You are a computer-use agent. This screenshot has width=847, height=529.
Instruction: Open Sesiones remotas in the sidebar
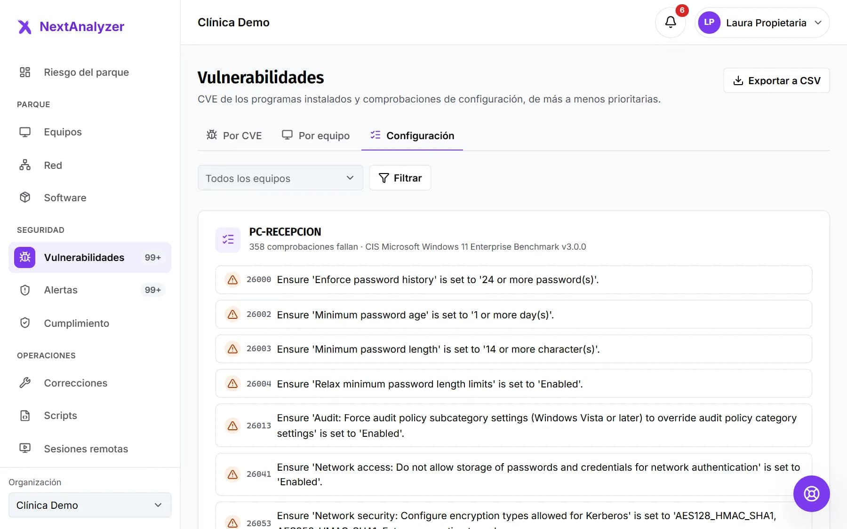click(90, 449)
